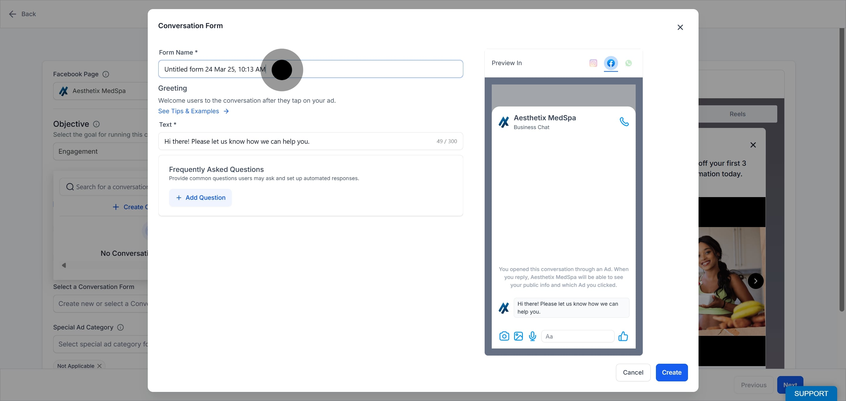Click the thumbs up icon in preview
Viewport: 846px width, 401px height.
623,336
